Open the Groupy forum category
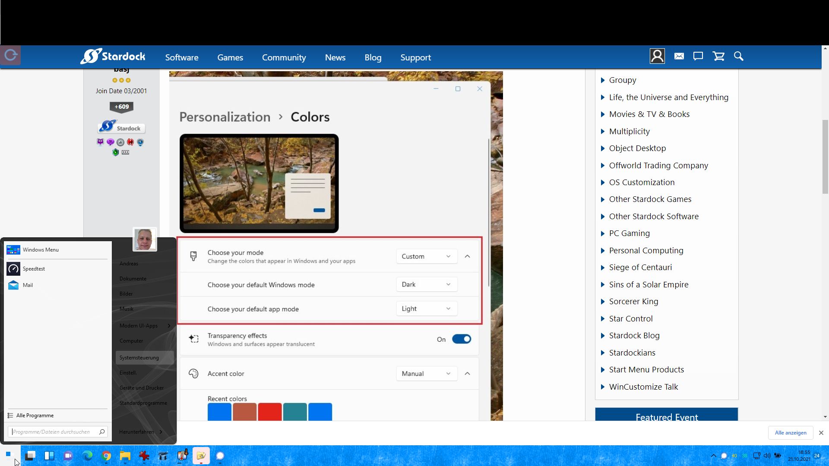 (623, 80)
